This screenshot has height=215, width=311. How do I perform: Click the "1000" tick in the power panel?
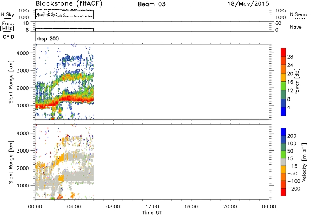coord(23,105)
